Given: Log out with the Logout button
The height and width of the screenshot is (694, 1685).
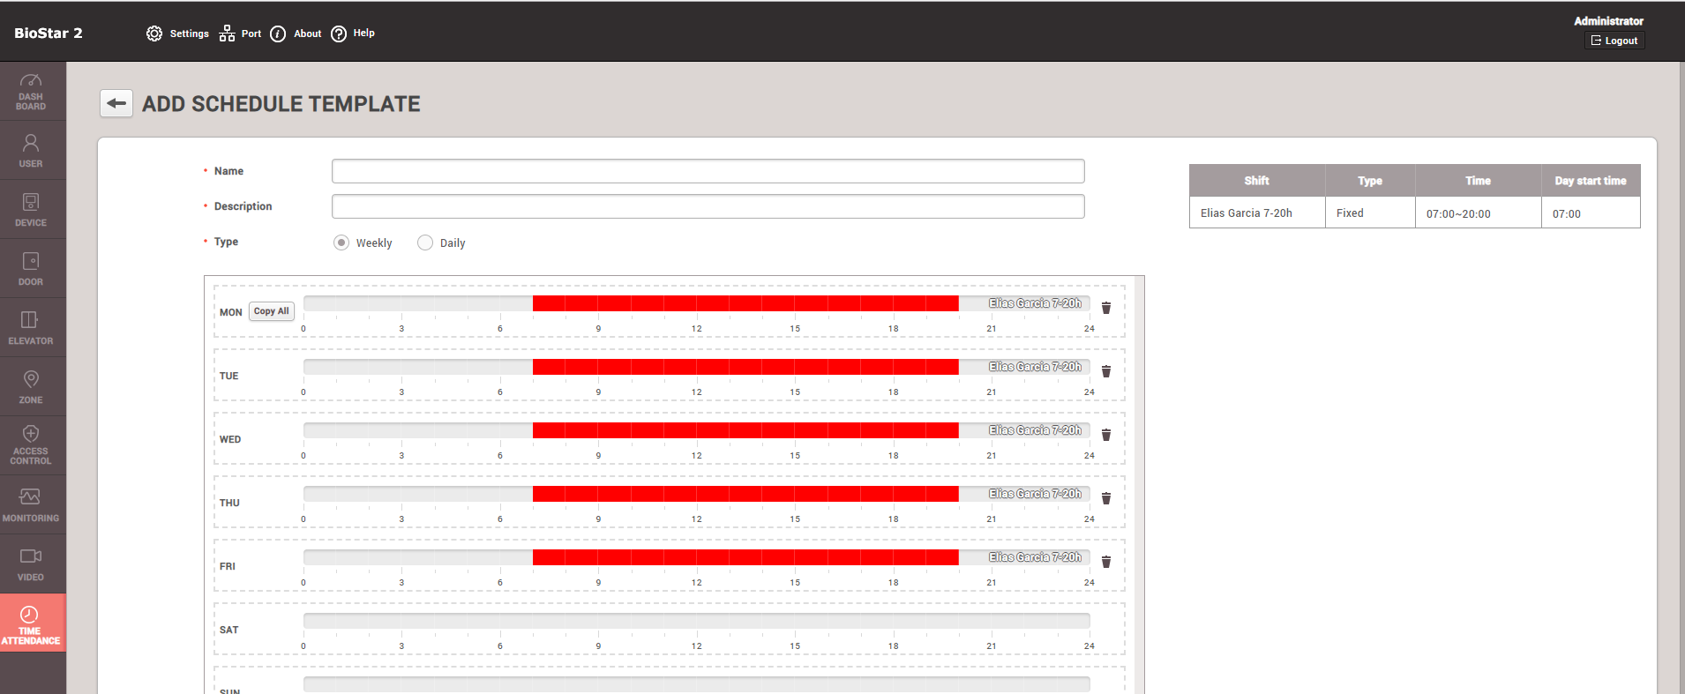Looking at the screenshot, I should (1614, 41).
